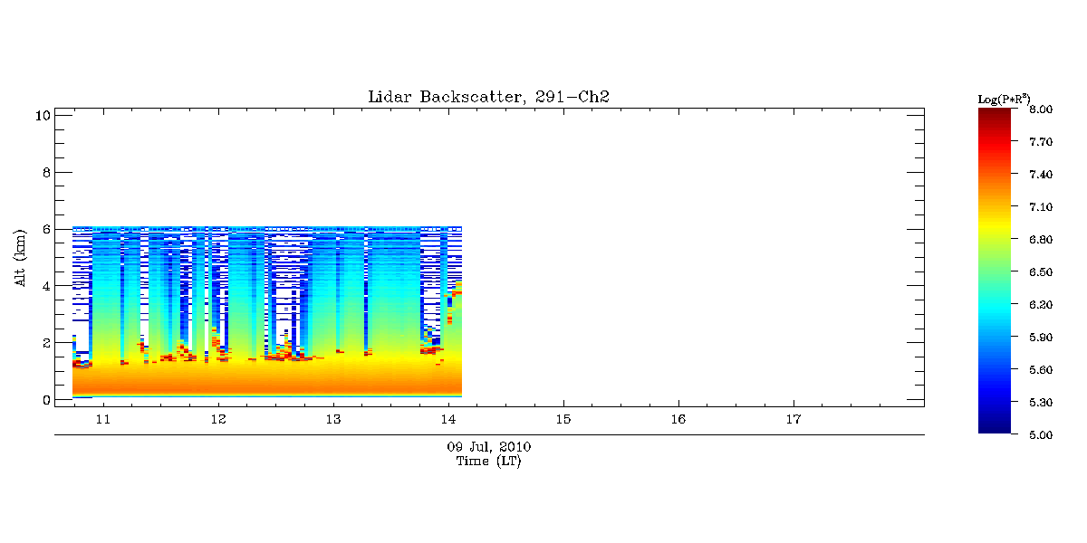Click the y-axis tick label 4
This screenshot has width=1087, height=543.
[45, 286]
